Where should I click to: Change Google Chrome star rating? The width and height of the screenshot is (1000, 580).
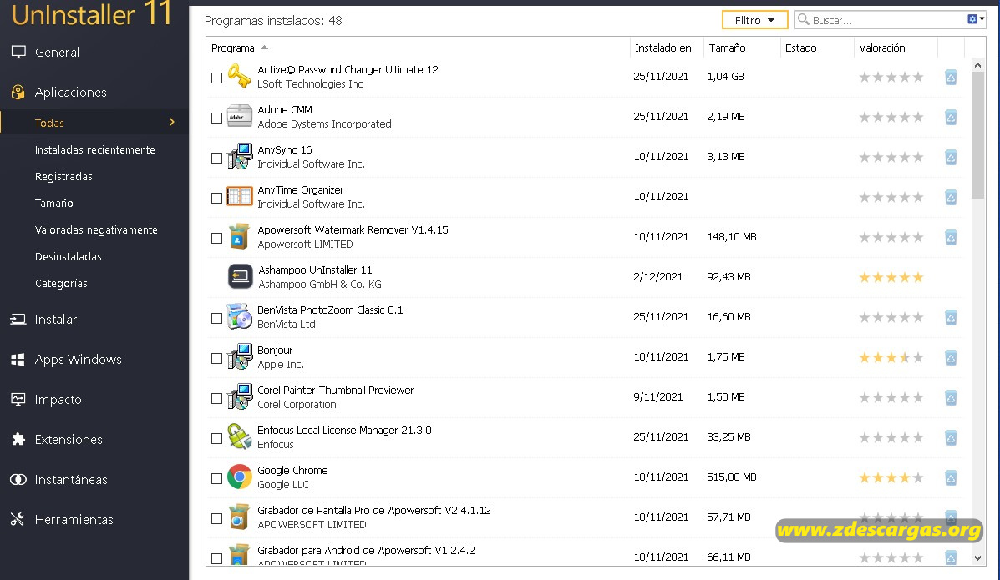(x=891, y=477)
